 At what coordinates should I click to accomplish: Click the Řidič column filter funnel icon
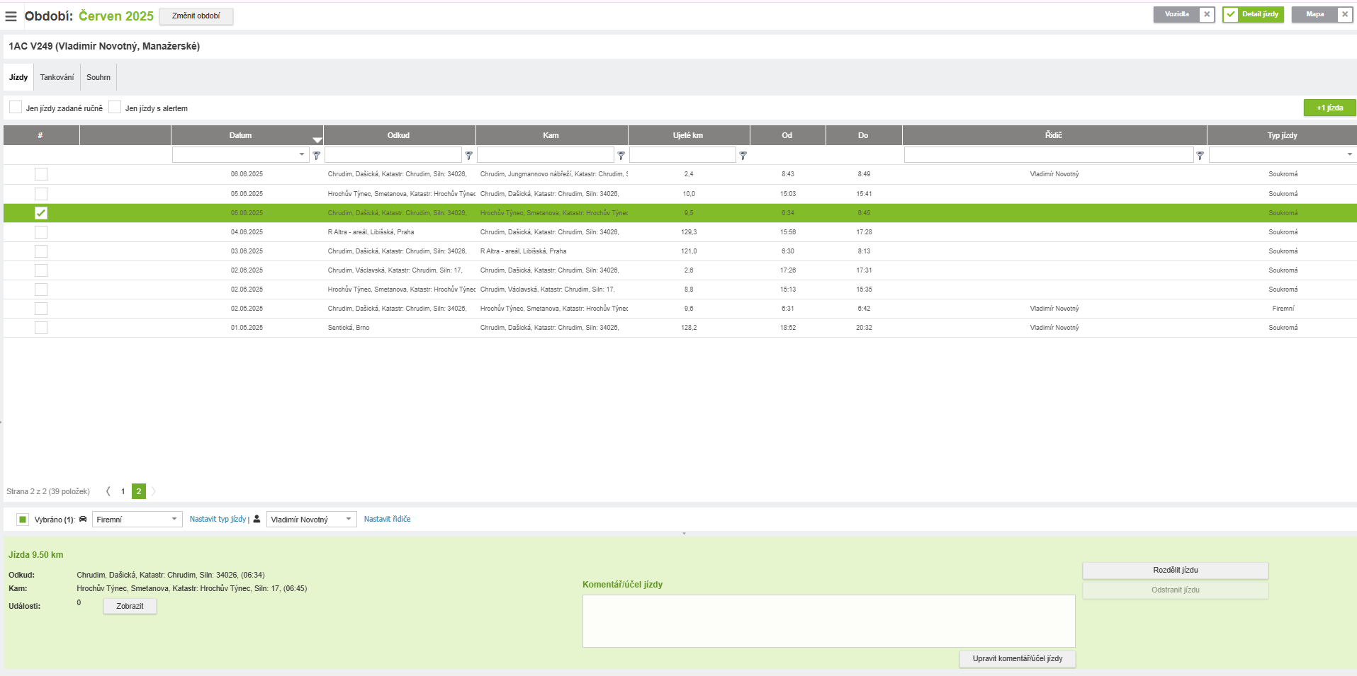(1200, 155)
